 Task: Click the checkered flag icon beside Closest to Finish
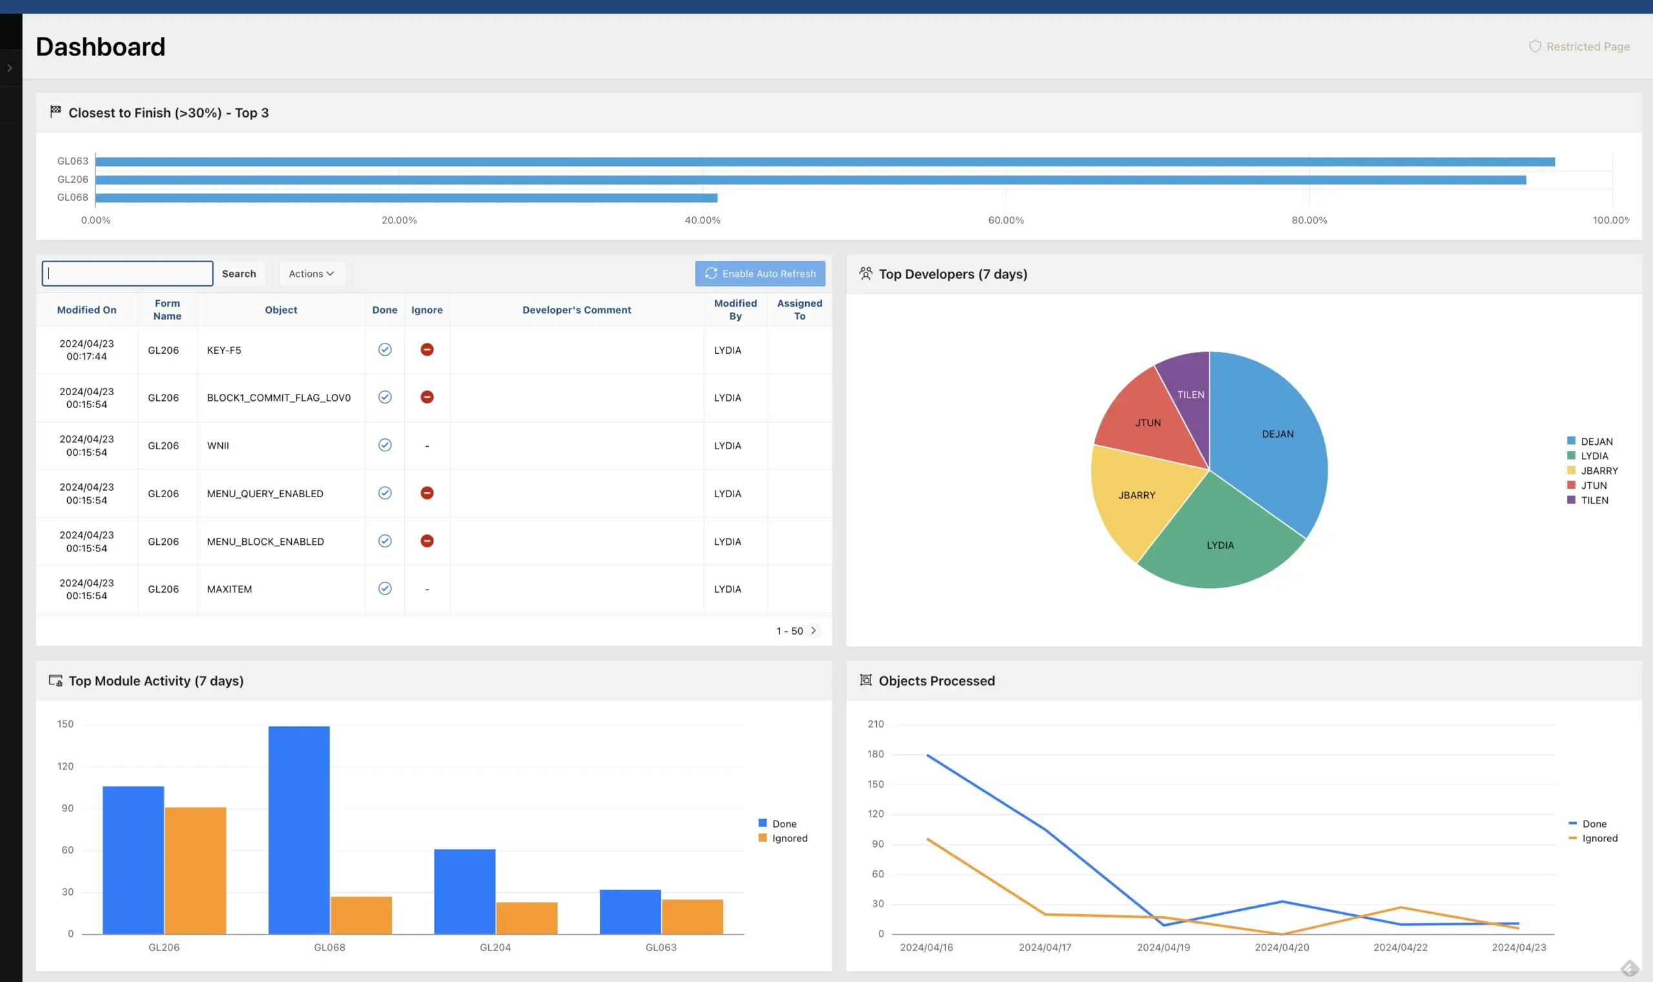tap(56, 111)
